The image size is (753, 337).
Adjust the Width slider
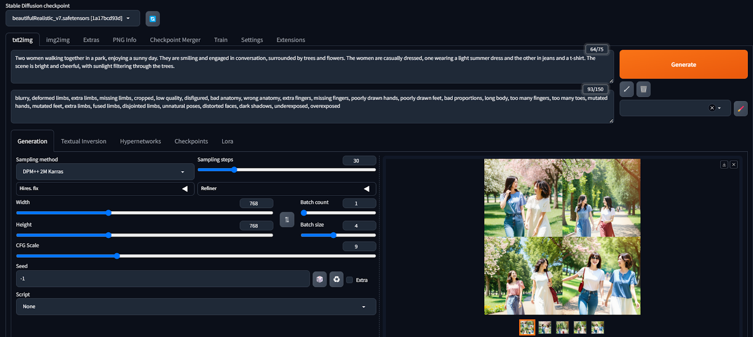[144, 213]
